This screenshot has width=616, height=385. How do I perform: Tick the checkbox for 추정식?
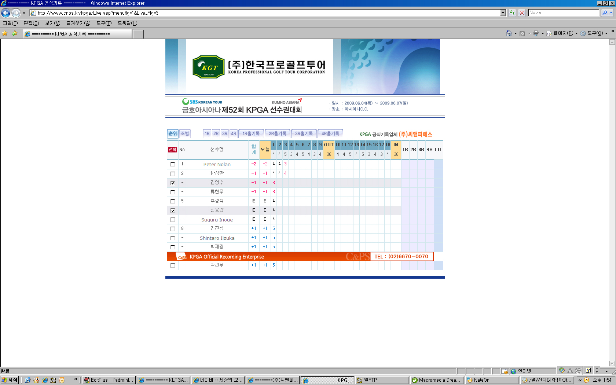point(173,201)
